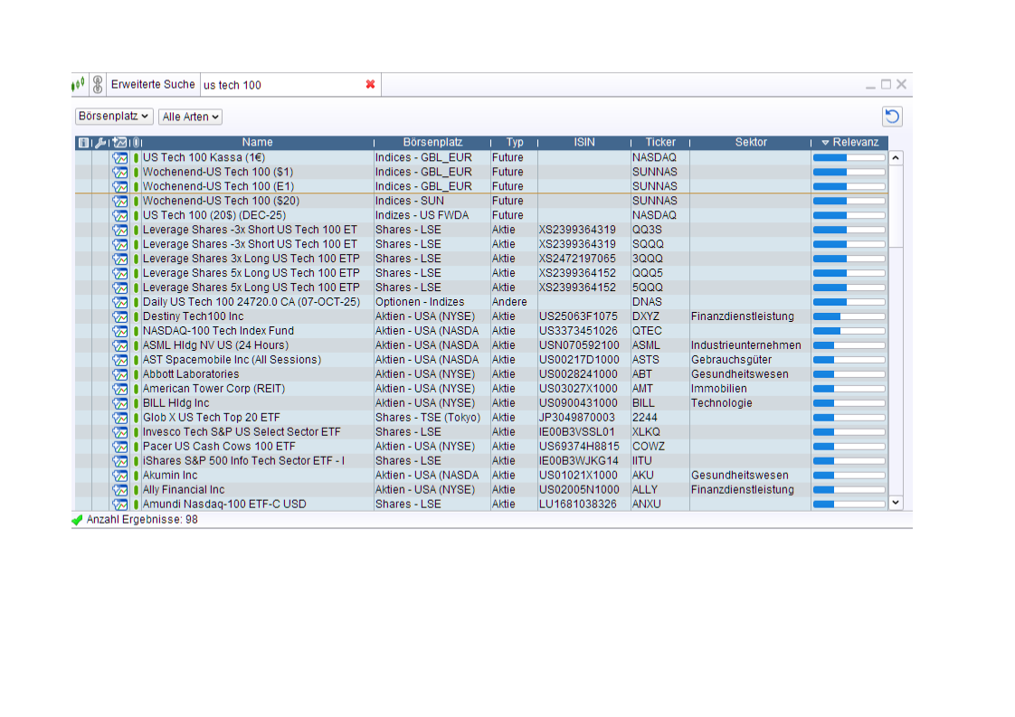The width and height of the screenshot is (1015, 717).
Task: Open chart icon for Daily US Tech 100 option
Action: [x=119, y=302]
